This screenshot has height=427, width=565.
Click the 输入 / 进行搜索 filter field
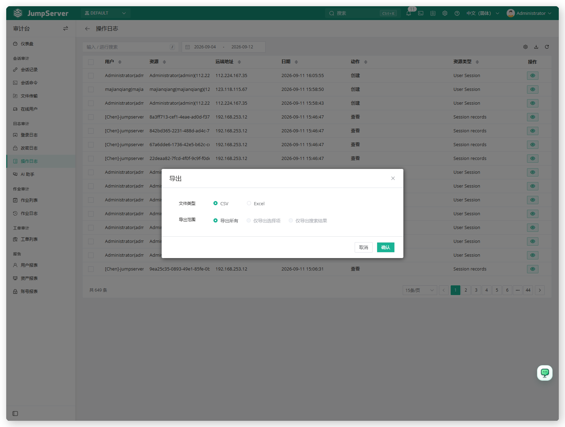tap(131, 47)
